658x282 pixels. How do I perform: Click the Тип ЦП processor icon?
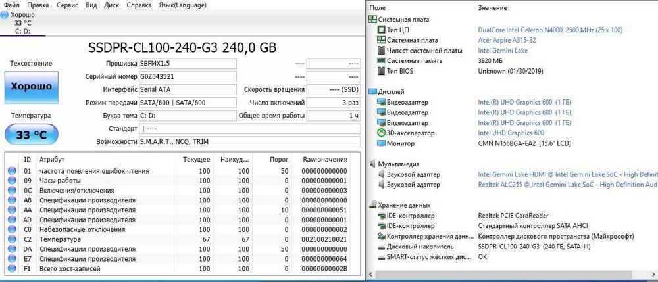pyautogui.click(x=381, y=30)
